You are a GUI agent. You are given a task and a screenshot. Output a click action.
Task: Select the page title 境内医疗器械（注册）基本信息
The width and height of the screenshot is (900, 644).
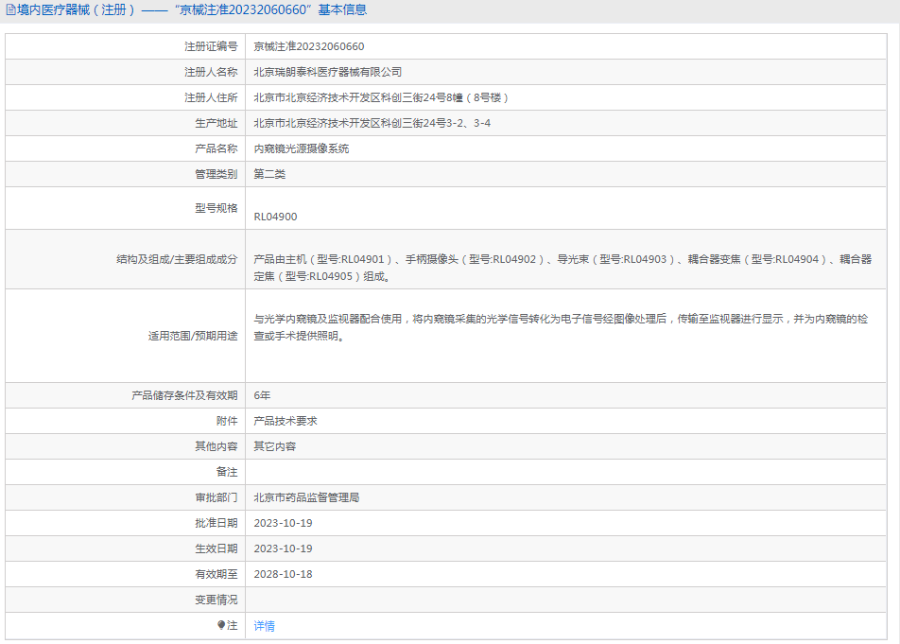[x=192, y=9]
